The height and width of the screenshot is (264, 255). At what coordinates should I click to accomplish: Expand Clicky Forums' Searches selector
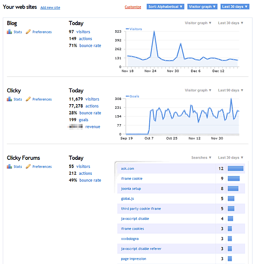(201, 158)
